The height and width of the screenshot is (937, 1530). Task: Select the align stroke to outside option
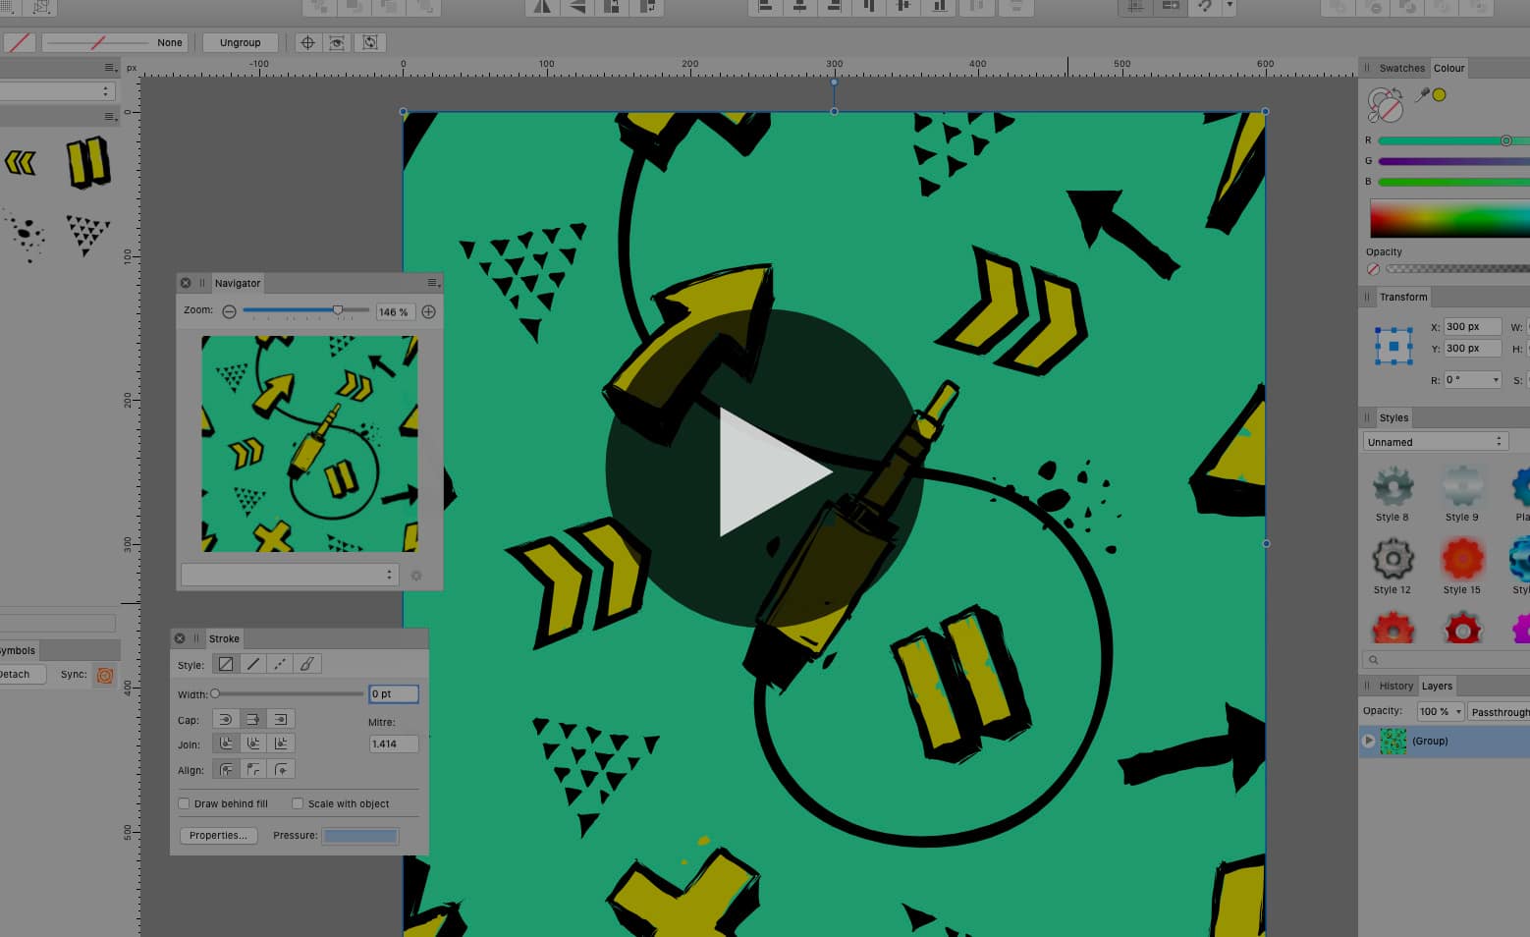(282, 769)
